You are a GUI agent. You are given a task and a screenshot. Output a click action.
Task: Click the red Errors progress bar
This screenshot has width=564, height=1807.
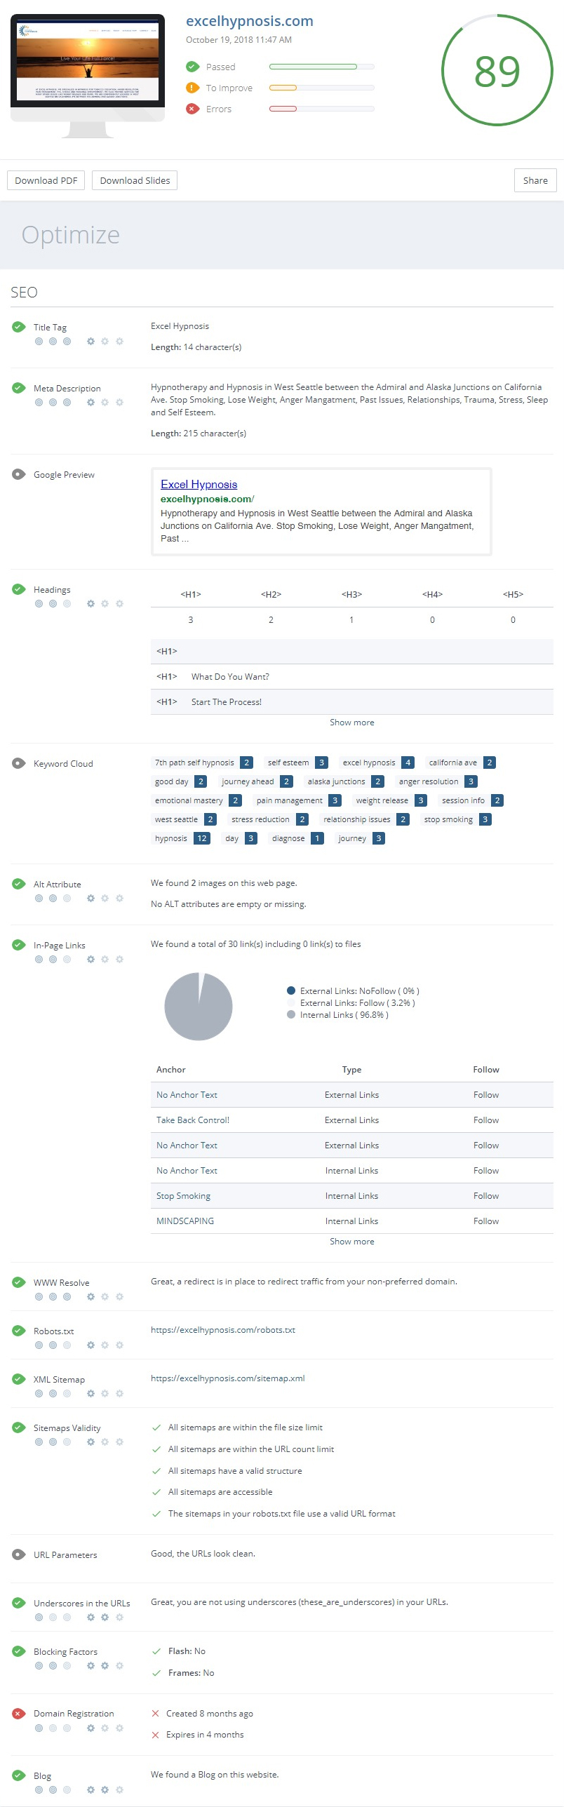[322, 109]
